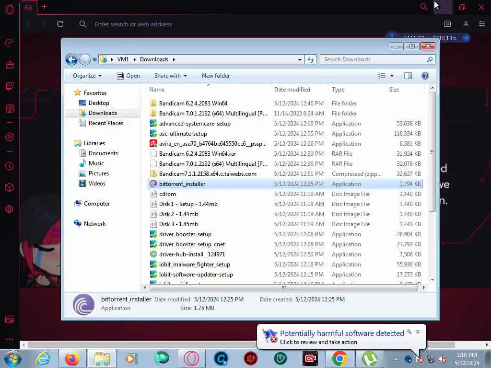Screen dimensions: 491x368
Task: Click the Opera search tabs magnifier
Action: tap(424, 7)
